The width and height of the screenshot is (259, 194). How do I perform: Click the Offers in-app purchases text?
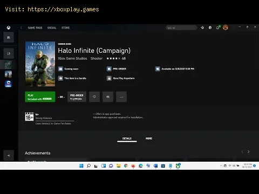pyautogui.click(x=107, y=114)
